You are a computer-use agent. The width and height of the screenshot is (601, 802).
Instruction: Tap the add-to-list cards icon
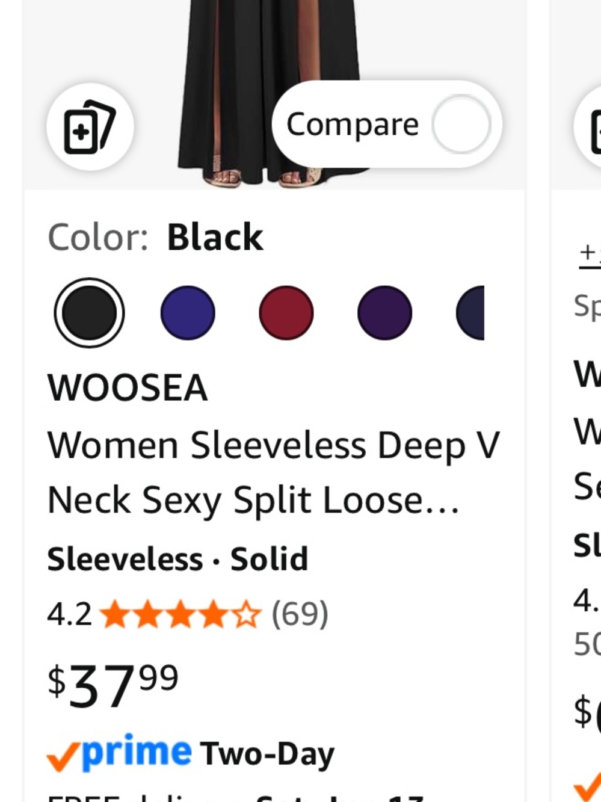[90, 127]
